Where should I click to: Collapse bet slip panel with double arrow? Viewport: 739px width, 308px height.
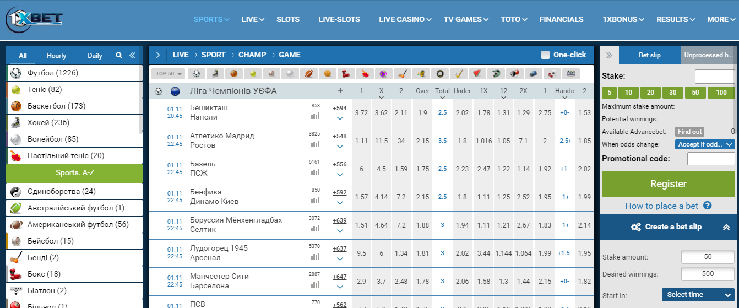(x=609, y=55)
